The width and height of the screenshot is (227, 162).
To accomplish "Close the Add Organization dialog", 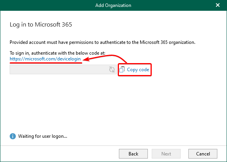I will [x=218, y=5].
